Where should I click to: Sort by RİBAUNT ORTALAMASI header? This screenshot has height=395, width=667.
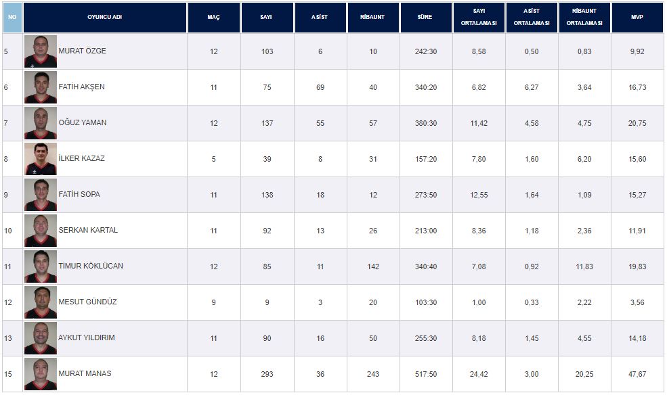point(584,17)
